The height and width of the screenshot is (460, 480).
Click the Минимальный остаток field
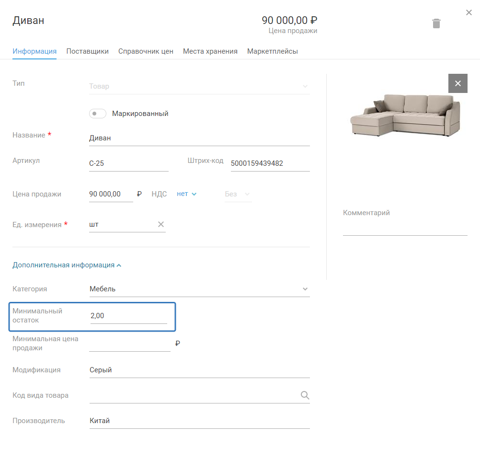[128, 316]
